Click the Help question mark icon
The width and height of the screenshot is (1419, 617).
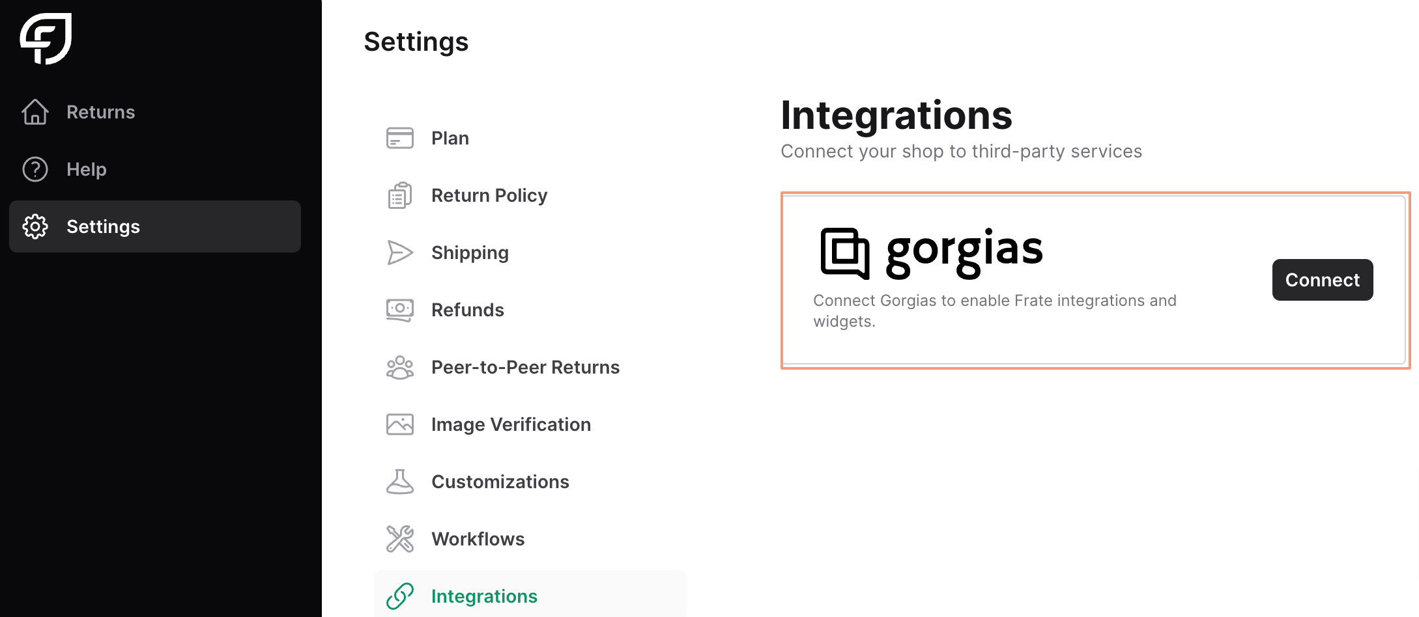coord(35,169)
